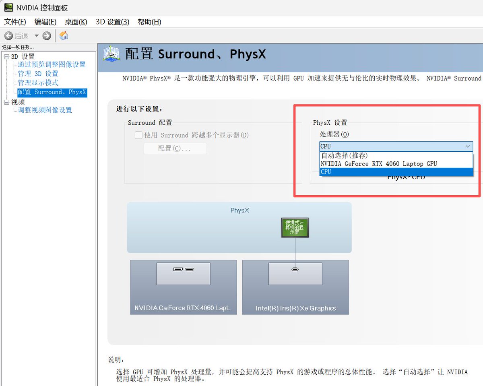Click the 处理器(O) label
Image resolution: width=483 pixels, height=386 pixels.
[x=334, y=134]
